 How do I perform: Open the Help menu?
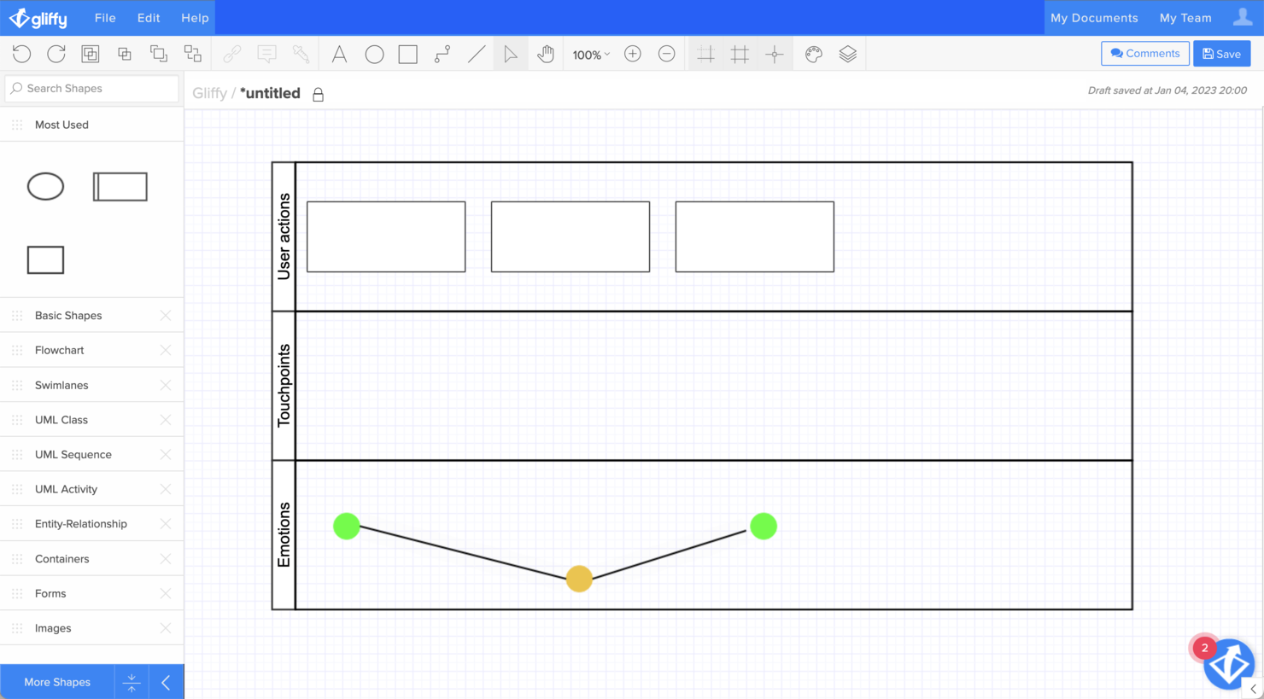[x=195, y=18]
